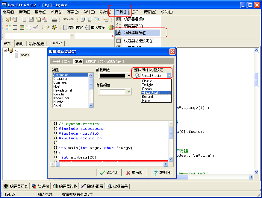Screen dimensions: 262x198
Task: Open the toolbar class combo box arrow
Action: pyautogui.click(x=72, y=36)
